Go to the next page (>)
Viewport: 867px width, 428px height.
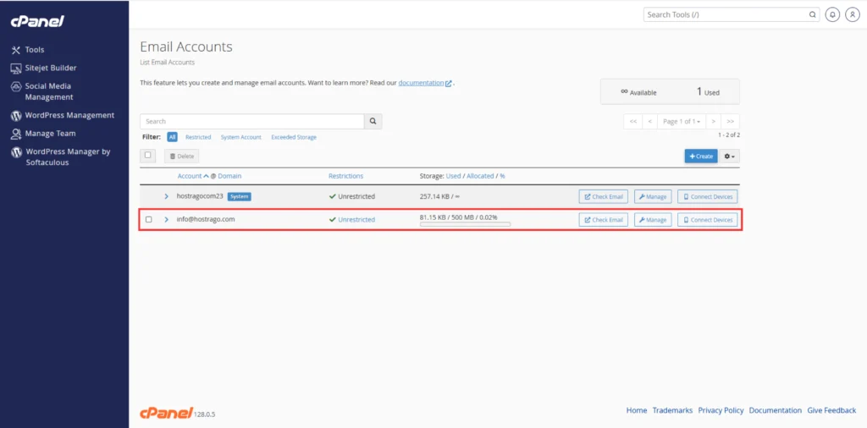click(x=714, y=122)
